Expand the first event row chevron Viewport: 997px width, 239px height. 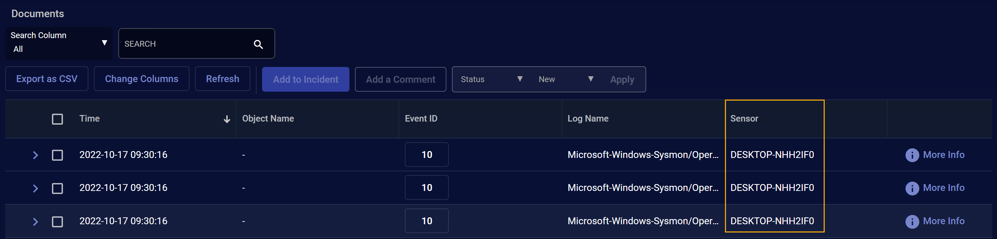pos(35,155)
